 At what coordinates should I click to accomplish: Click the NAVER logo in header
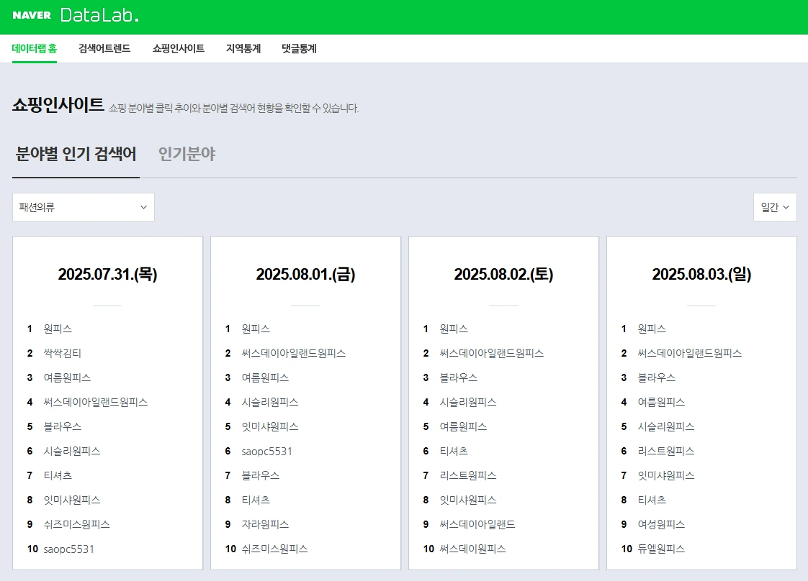coord(32,15)
